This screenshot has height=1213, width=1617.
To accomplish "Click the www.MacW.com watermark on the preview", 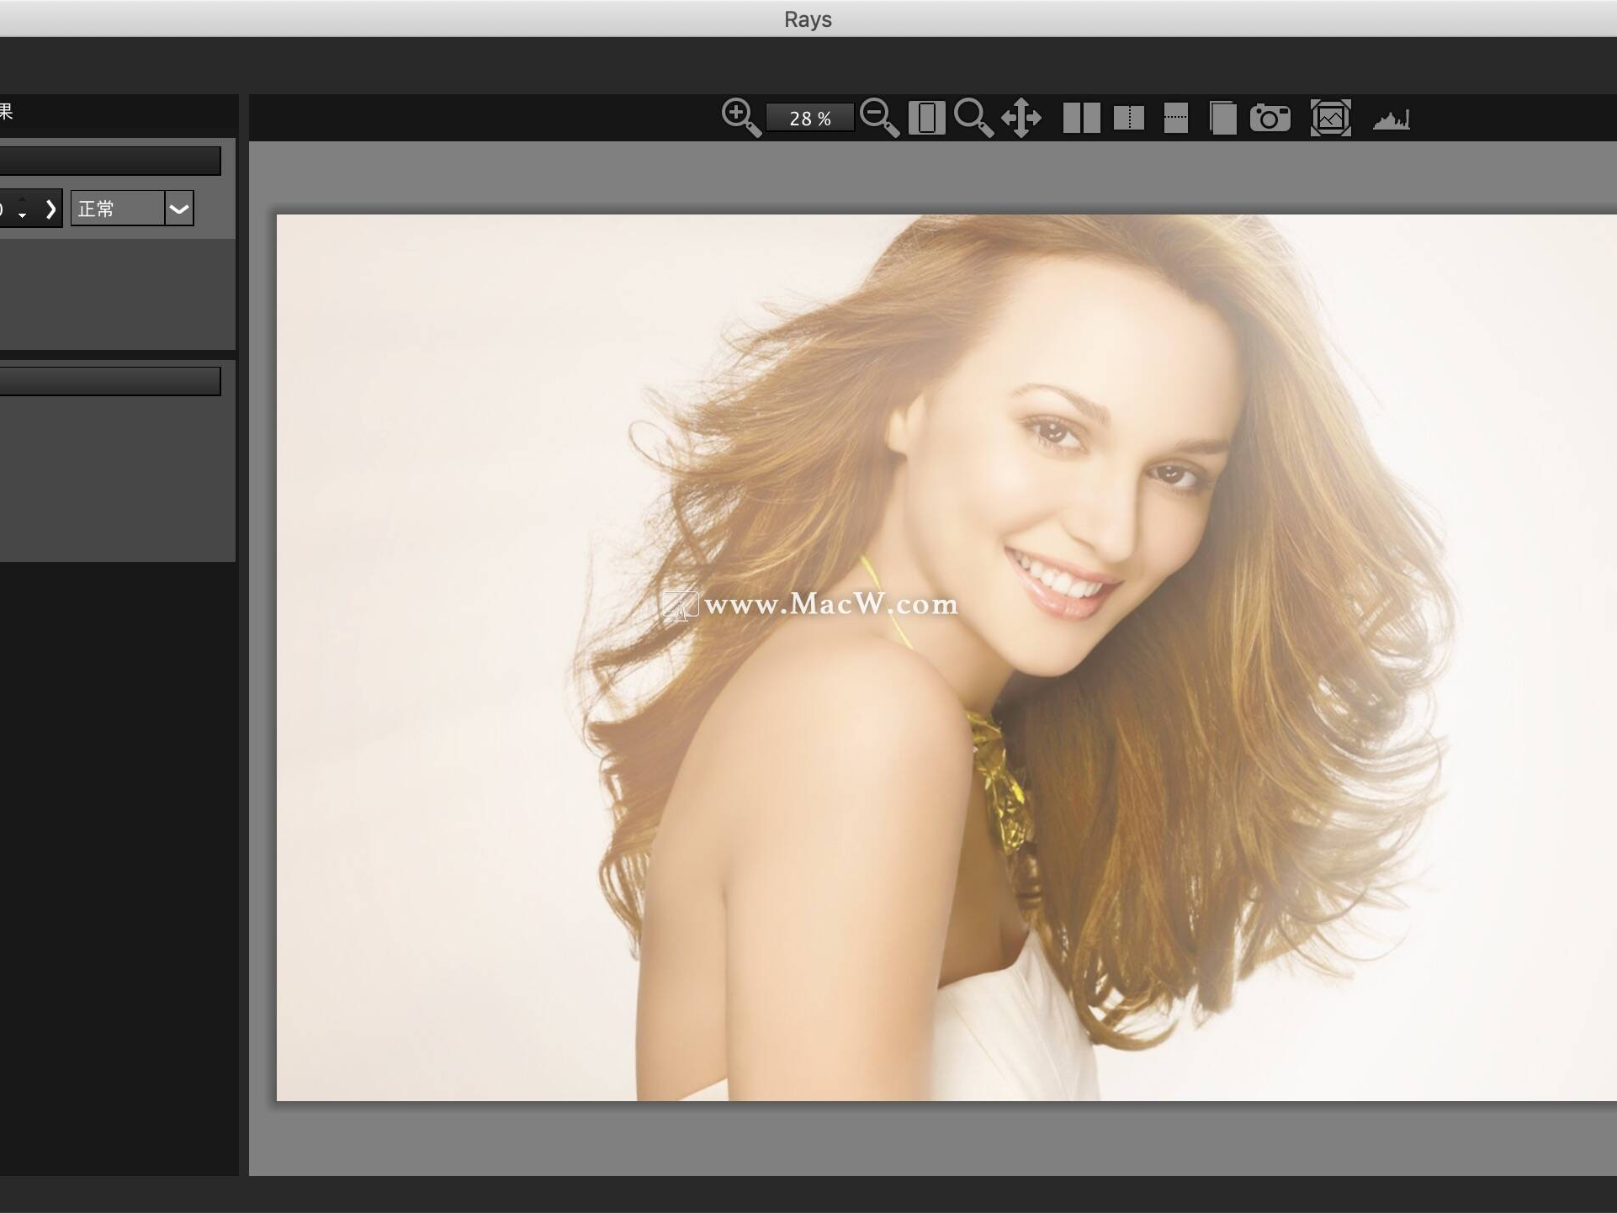I will (829, 604).
